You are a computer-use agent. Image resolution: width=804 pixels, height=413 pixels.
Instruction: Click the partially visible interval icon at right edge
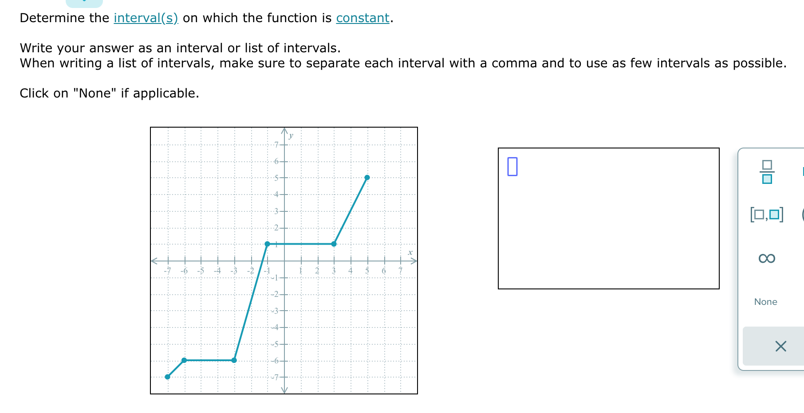801,214
